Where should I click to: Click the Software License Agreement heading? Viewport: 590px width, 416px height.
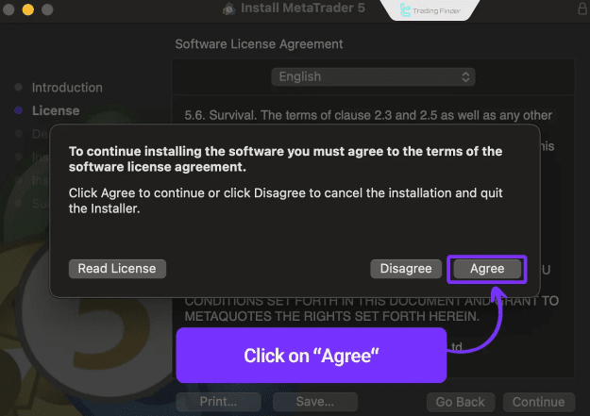point(259,44)
